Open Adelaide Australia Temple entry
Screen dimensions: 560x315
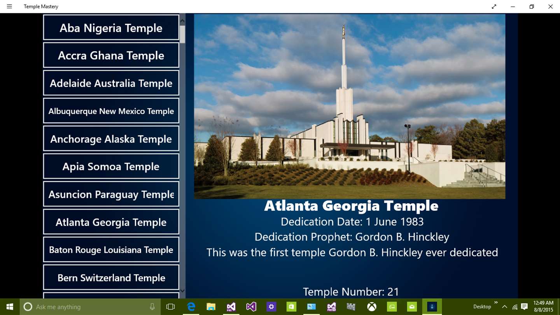(x=111, y=83)
